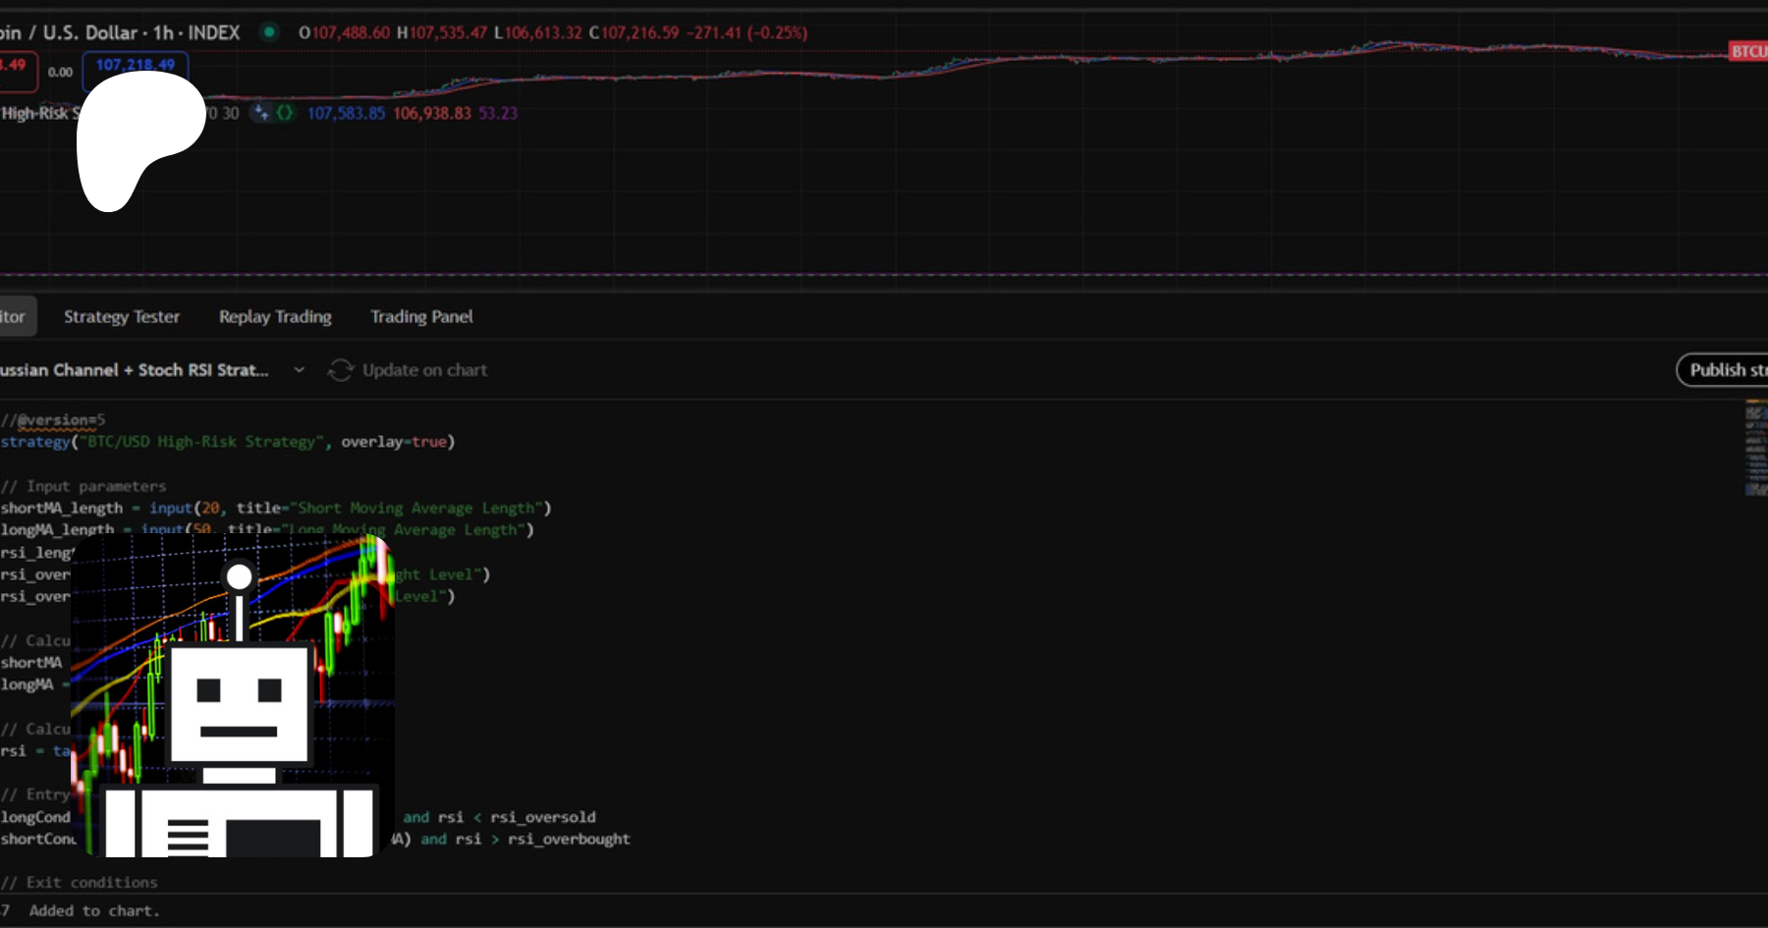1768x928 pixels.
Task: Click the strategy declaration line in the editor
Action: point(227,442)
